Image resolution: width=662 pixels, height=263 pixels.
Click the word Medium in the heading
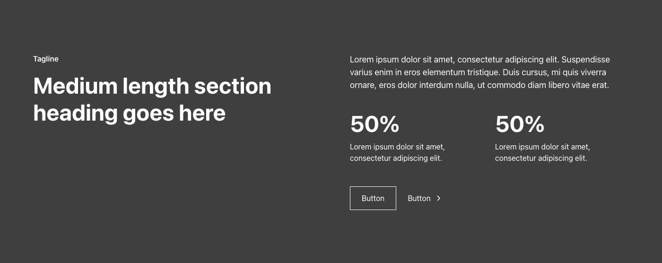point(75,87)
